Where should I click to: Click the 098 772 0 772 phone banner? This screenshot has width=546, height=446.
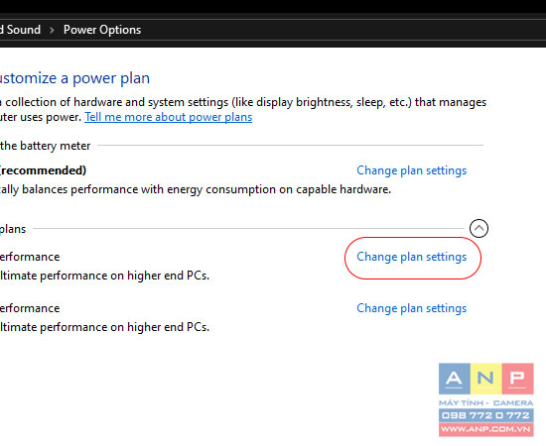pos(486,415)
